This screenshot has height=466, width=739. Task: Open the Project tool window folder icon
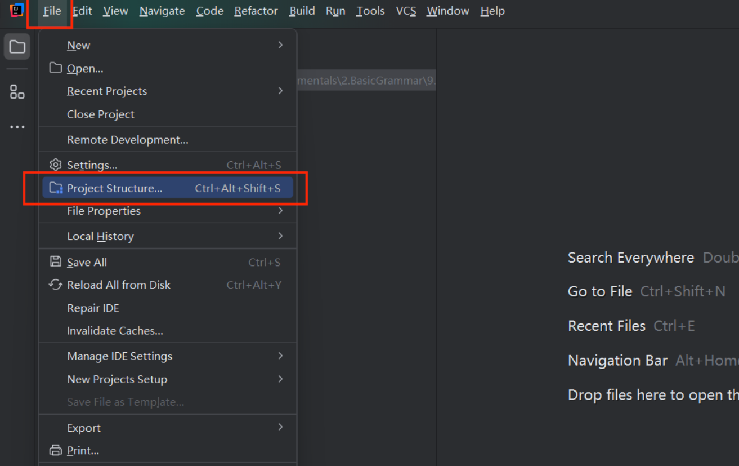[17, 47]
